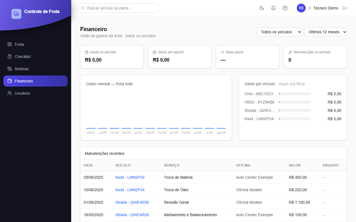Click the Gasto mensal — frota toda title
356x222 pixels.
[109, 84]
